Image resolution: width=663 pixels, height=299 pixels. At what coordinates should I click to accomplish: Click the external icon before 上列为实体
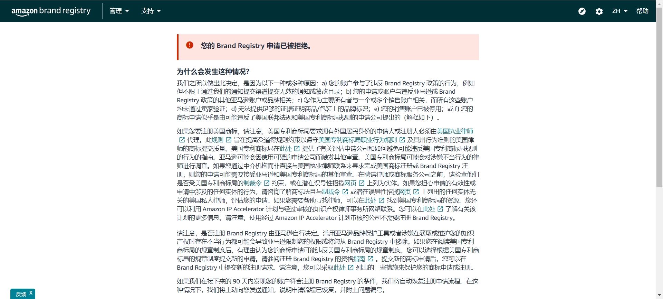coord(362,183)
